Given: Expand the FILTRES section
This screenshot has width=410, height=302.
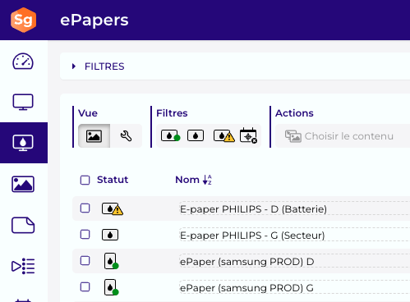Looking at the screenshot, I should tap(98, 66).
